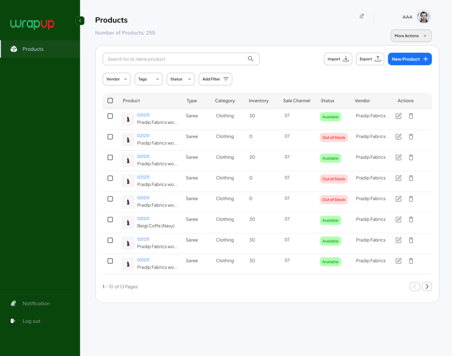Click the Export button
The image size is (452, 356).
370,59
